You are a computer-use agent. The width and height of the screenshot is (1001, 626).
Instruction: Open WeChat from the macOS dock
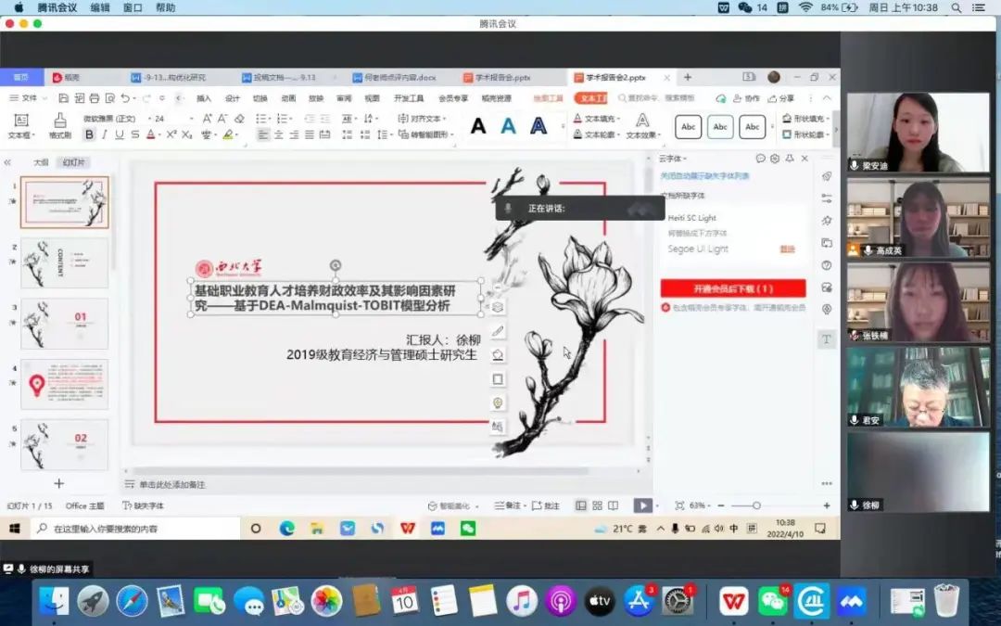772,601
